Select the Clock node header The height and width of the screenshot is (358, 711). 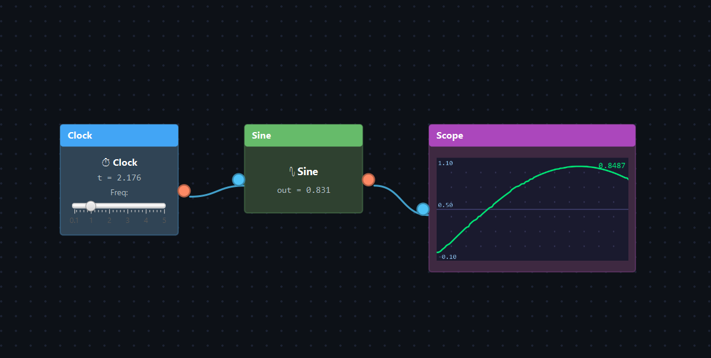(x=119, y=135)
